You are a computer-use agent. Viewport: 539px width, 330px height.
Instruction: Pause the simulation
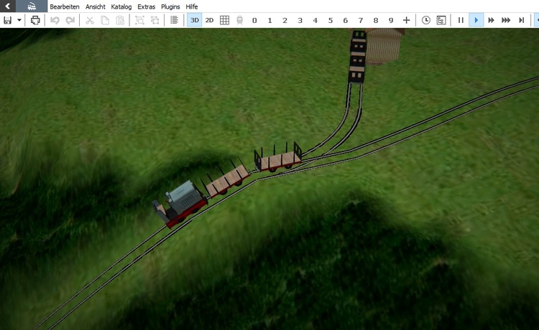(x=461, y=20)
